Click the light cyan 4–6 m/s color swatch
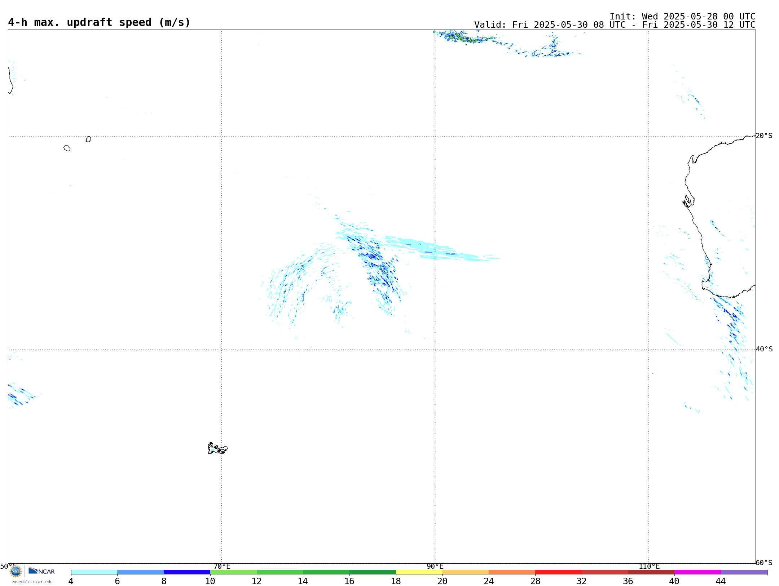The width and height of the screenshot is (779, 586). pyautogui.click(x=94, y=572)
